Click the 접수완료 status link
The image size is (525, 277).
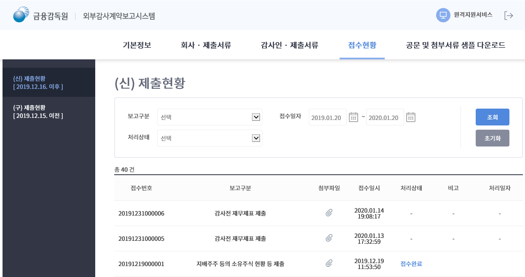click(411, 264)
